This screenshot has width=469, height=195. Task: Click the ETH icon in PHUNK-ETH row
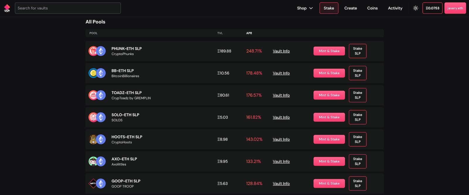pos(101,51)
